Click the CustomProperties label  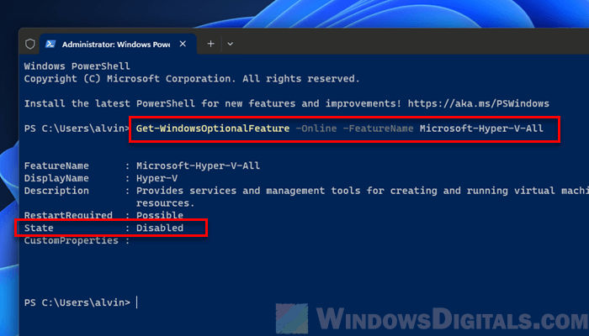coord(71,240)
